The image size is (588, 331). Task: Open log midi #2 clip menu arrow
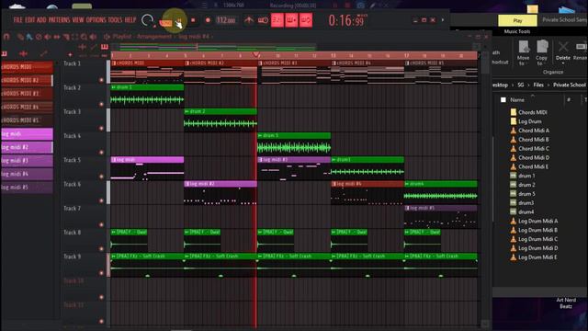pyautogui.click(x=187, y=184)
